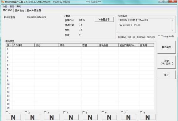Click the orange app icon in title bar

(x=3, y=2)
